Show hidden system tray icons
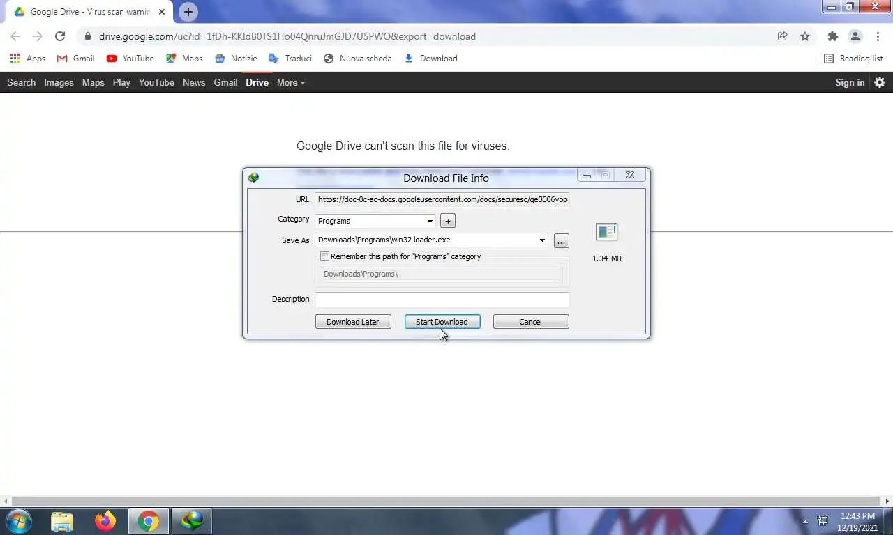 pos(805,521)
